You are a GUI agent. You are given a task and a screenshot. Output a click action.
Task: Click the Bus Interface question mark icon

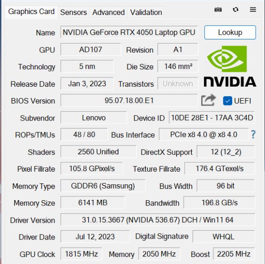coord(253,135)
